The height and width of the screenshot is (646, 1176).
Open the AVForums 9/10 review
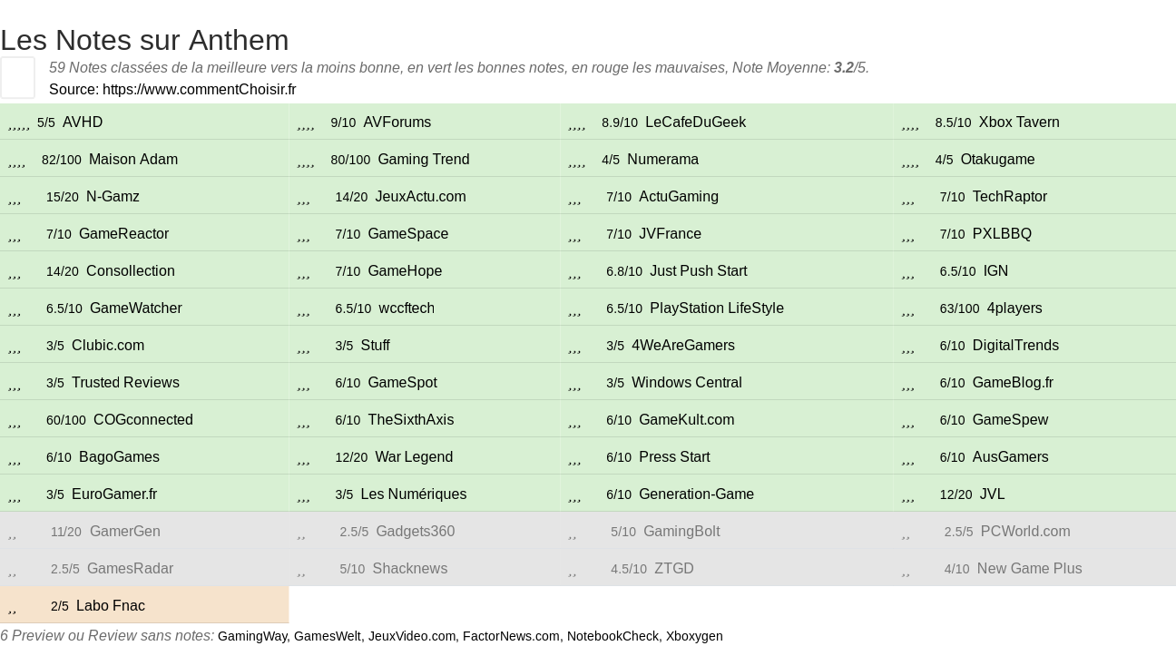tap(397, 122)
